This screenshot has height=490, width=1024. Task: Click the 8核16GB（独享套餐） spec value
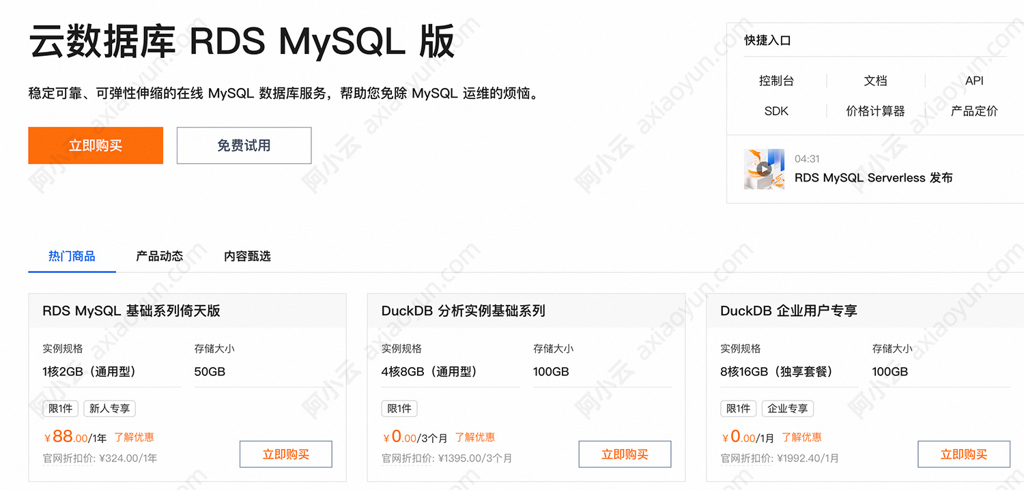(x=780, y=371)
